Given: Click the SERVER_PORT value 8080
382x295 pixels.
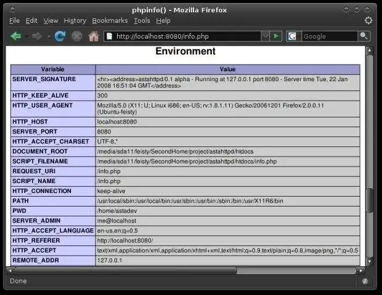Looking at the screenshot, I should pos(104,132).
